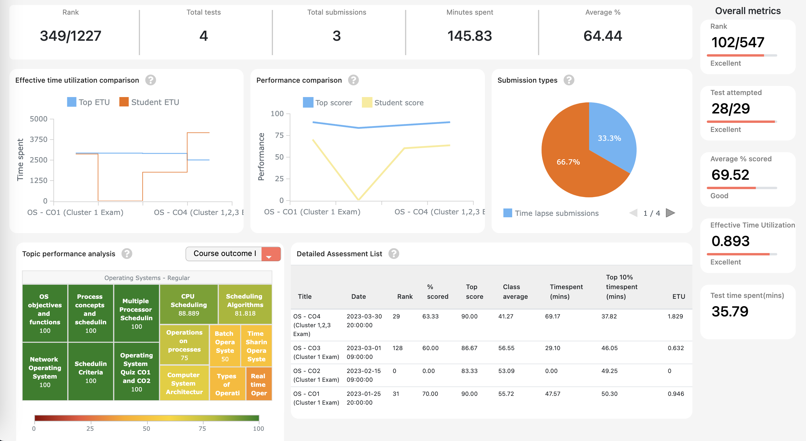Open help for Performance comparison chart
This screenshot has height=441, width=806.
pos(353,80)
